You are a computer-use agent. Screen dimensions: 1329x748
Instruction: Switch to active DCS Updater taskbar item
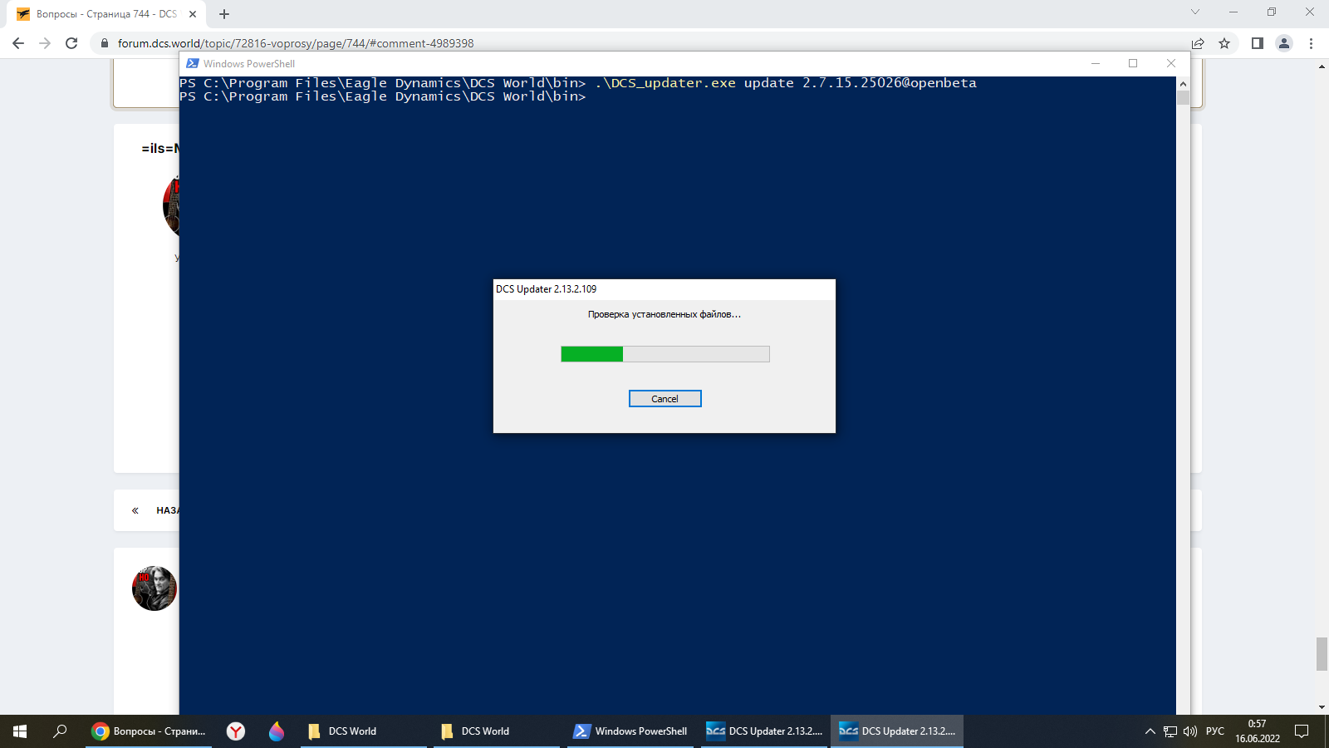897,731
